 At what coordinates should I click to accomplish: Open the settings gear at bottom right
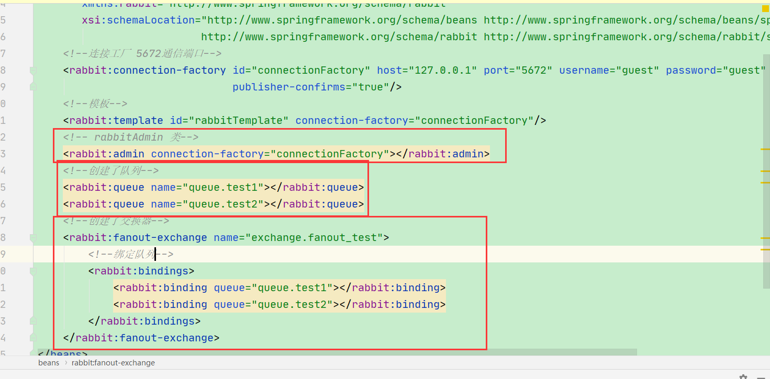click(x=743, y=376)
